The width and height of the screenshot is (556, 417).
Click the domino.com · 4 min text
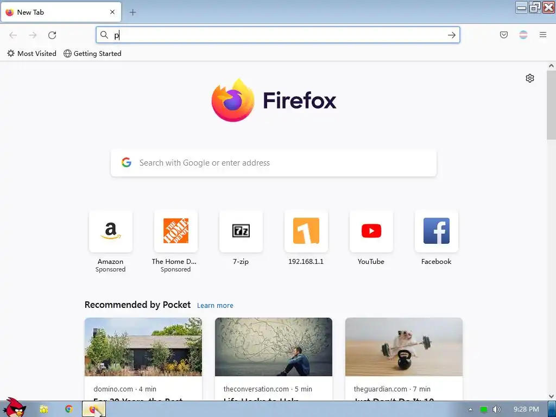[125, 389]
